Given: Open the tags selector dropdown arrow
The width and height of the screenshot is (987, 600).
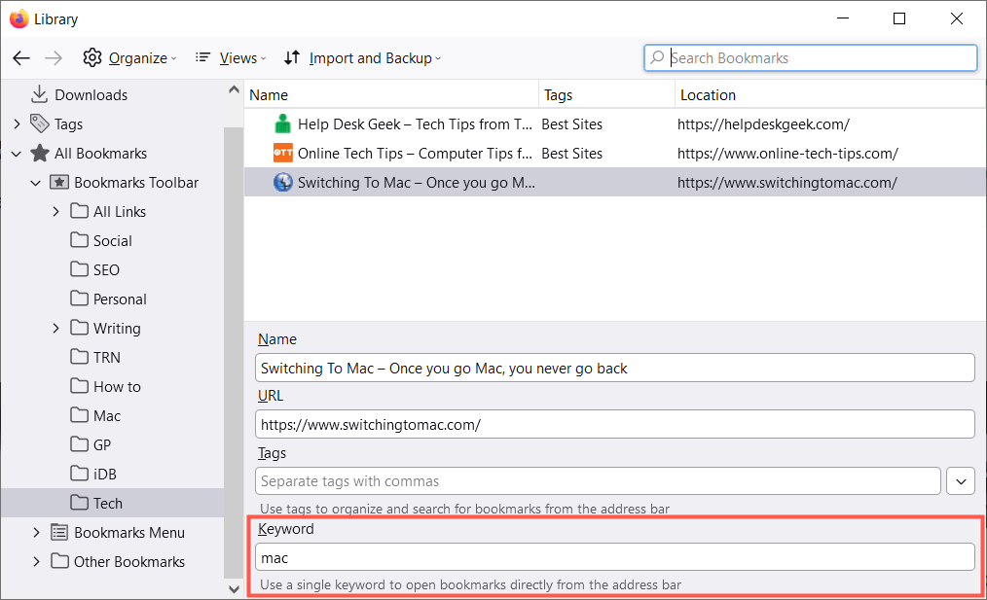Looking at the screenshot, I should pyautogui.click(x=960, y=481).
